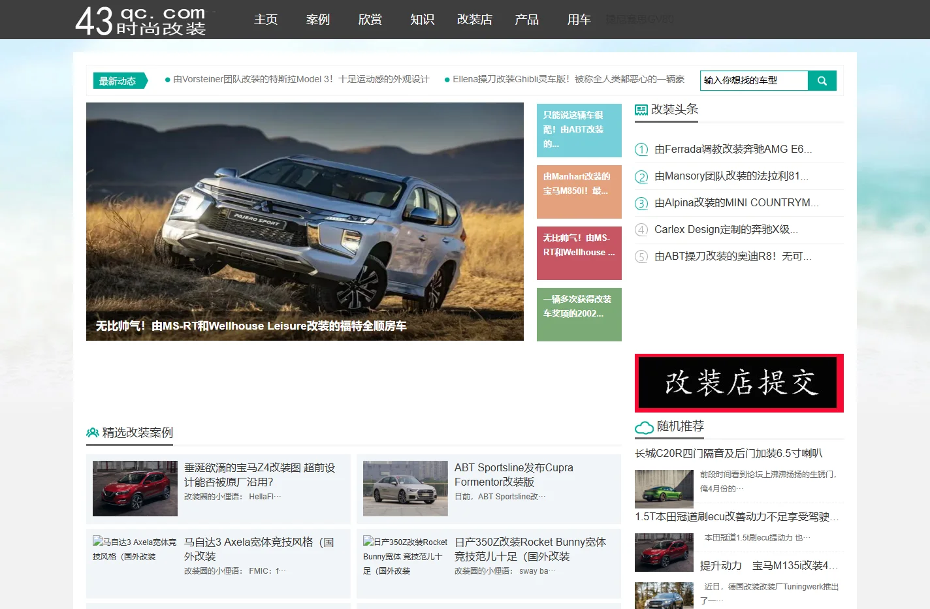Click the 最新动态 label badge
The height and width of the screenshot is (609, 930).
point(120,81)
